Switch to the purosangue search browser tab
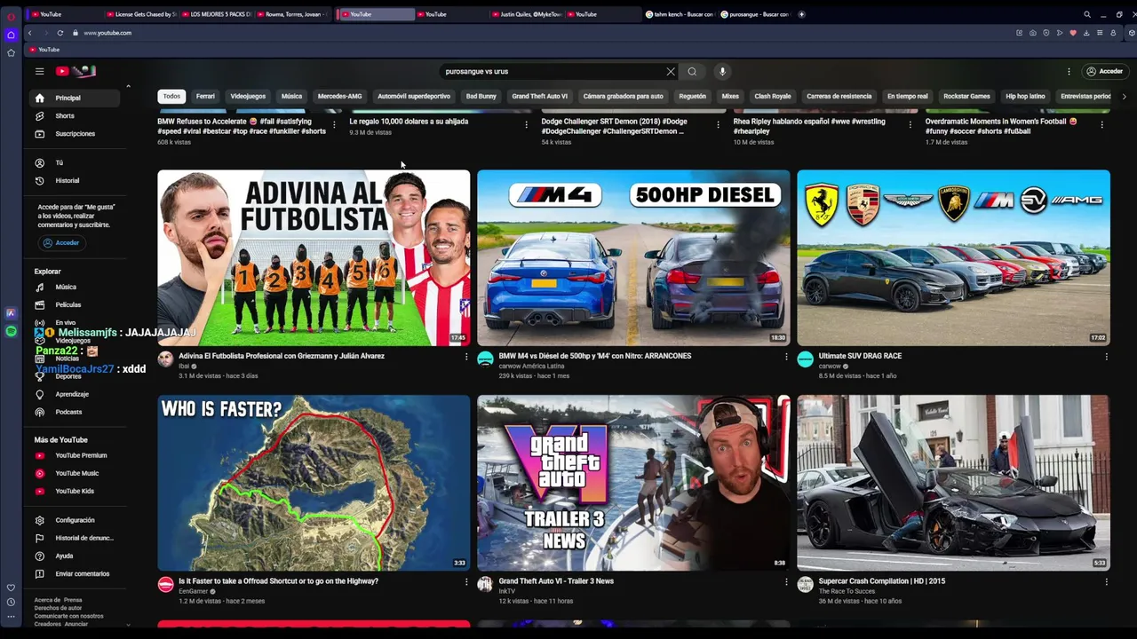The width and height of the screenshot is (1137, 639). coord(755,14)
